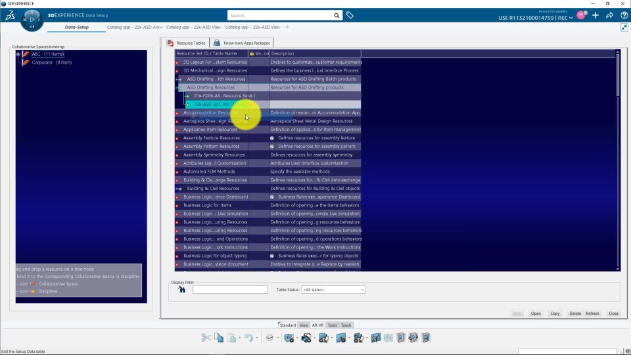
Task: Click the 3DS logo icon in top bar
Action: pyautogui.click(x=10, y=15)
